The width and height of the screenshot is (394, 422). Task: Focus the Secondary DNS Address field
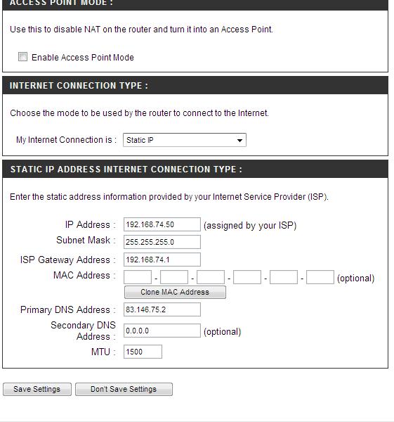162,331
